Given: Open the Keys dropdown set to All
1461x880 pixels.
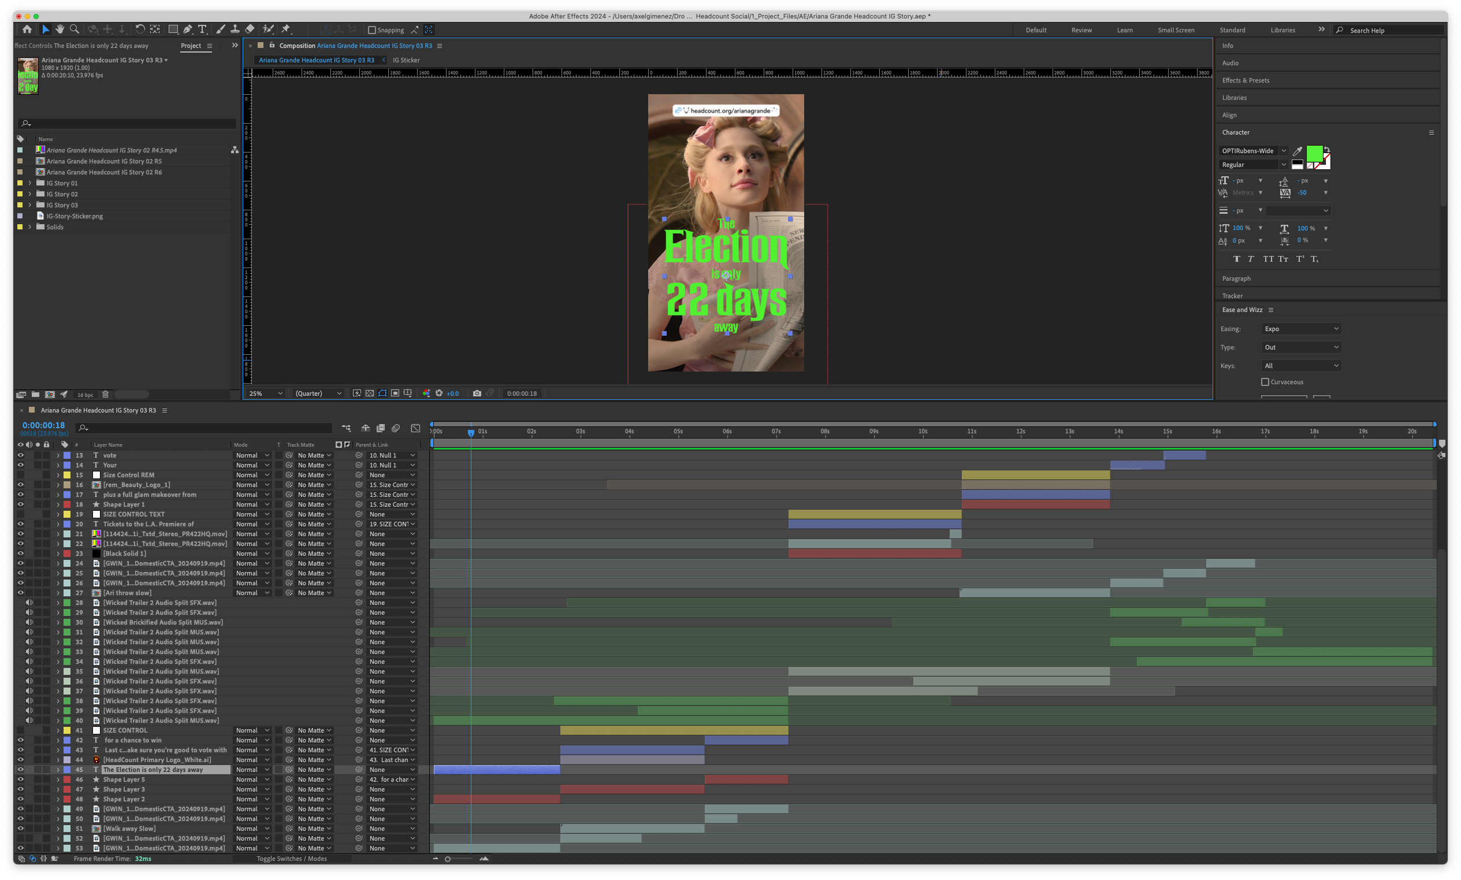Looking at the screenshot, I should (1301, 365).
